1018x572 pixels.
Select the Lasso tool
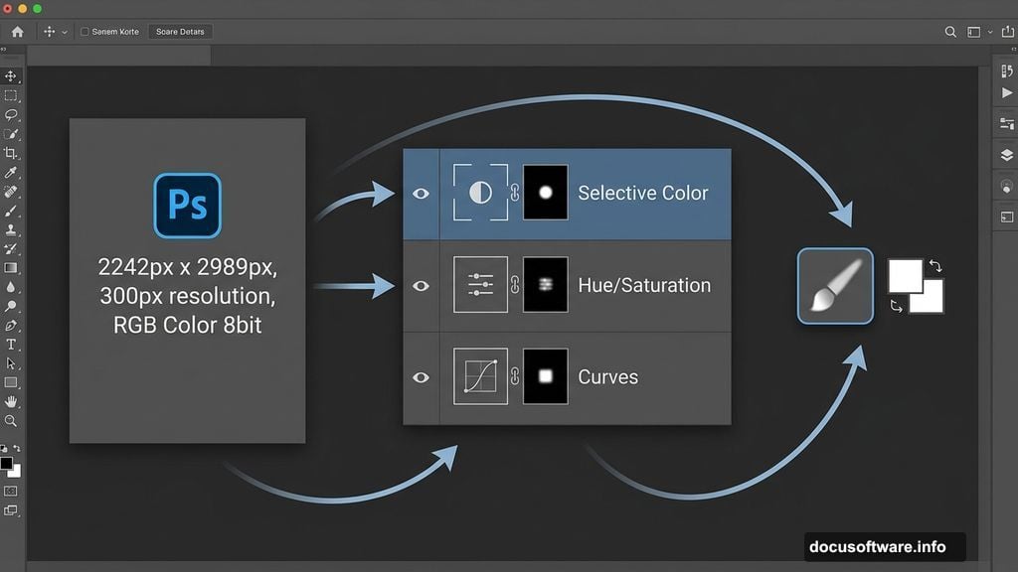pyautogui.click(x=11, y=114)
